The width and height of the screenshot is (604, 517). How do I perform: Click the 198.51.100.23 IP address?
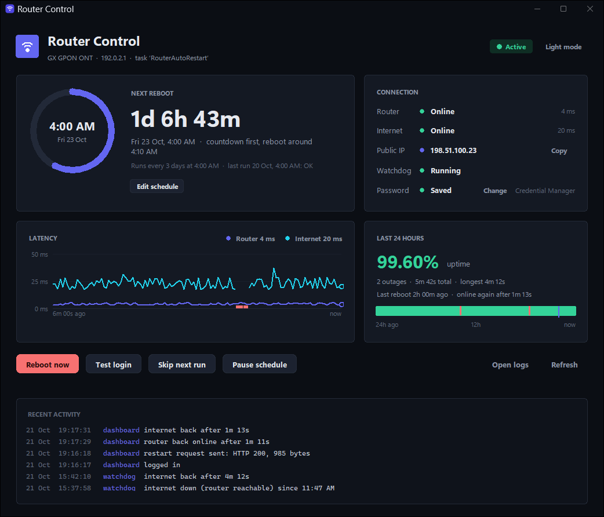tap(453, 150)
